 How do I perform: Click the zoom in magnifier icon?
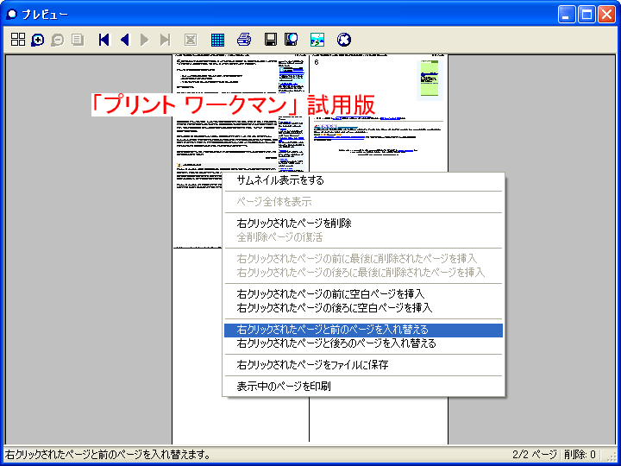(x=38, y=40)
